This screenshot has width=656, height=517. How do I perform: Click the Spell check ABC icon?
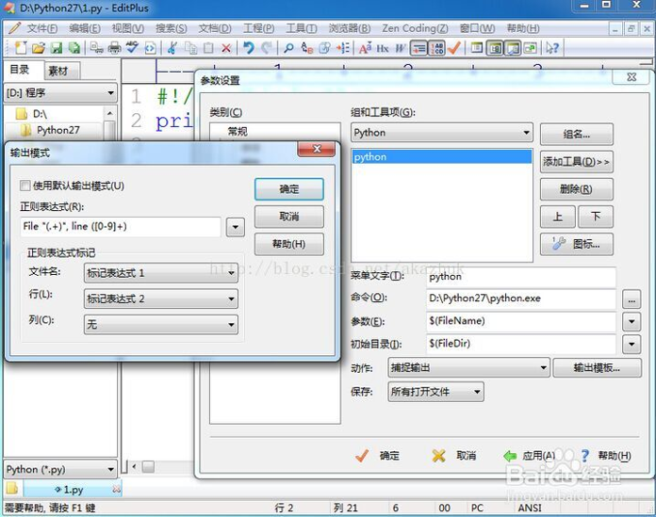pos(132,48)
